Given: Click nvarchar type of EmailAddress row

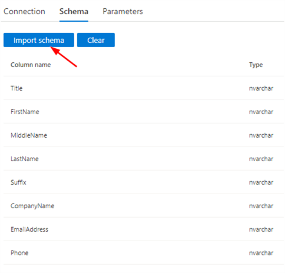Looking at the screenshot, I should click(x=261, y=229).
